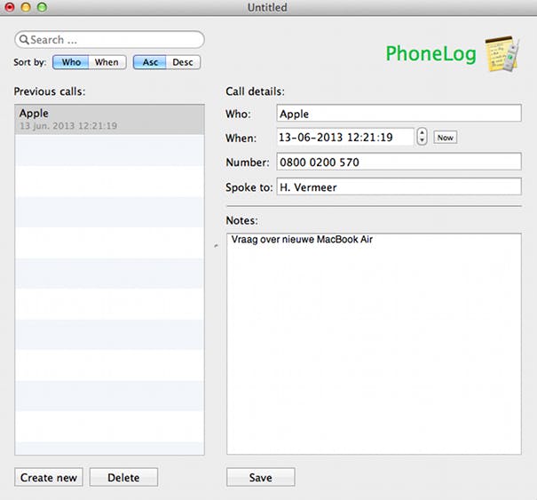This screenshot has height=500, width=537.
Task: Minimize the window with yellow button
Action: click(x=26, y=7)
